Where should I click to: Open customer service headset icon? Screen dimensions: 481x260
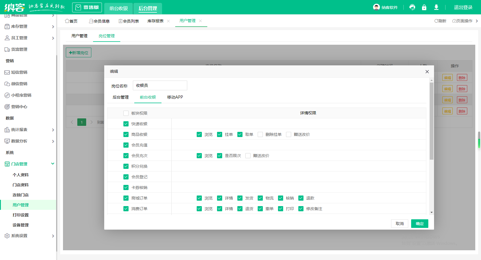[412, 7]
